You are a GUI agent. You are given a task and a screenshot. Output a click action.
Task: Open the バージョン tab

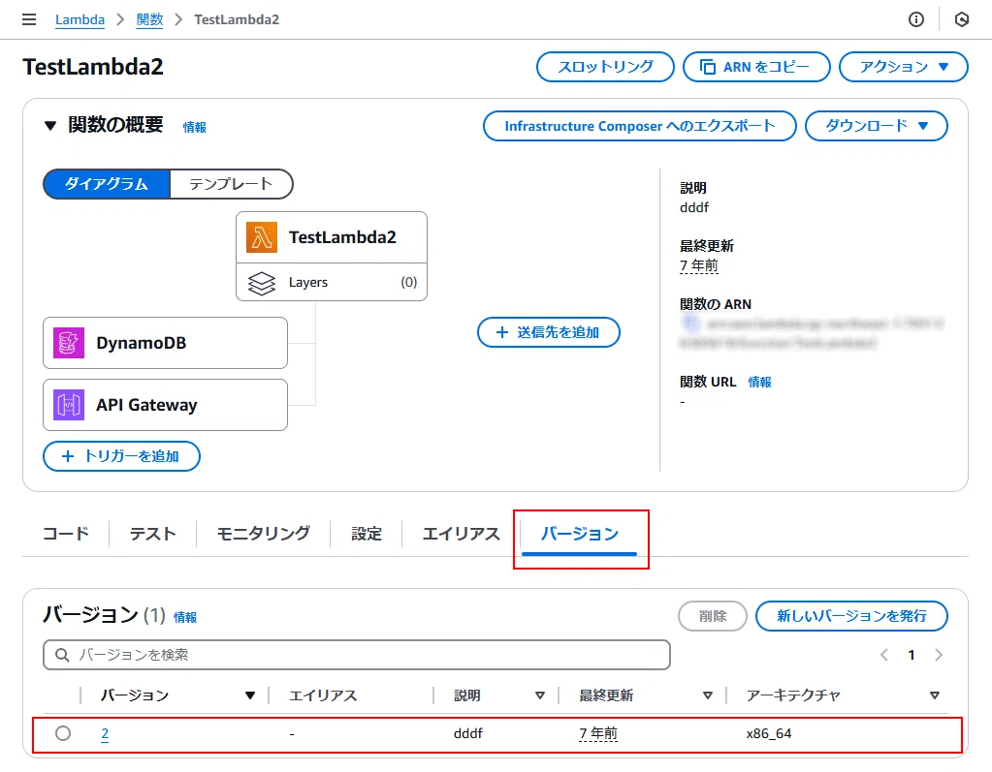(x=580, y=534)
